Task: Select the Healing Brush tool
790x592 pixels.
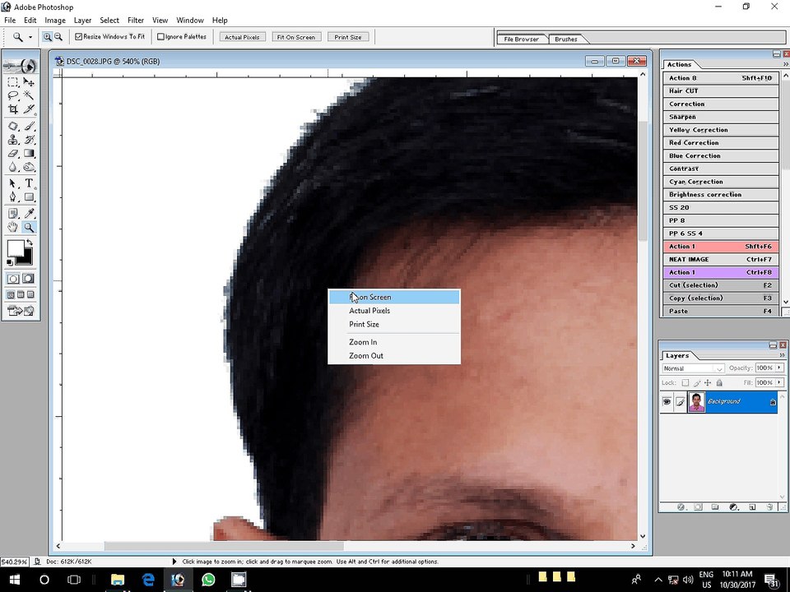Action: (13, 127)
